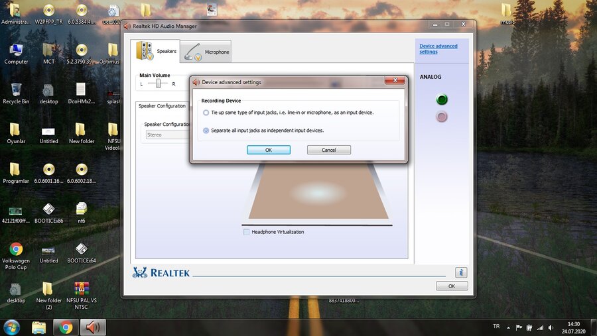Select the 5.2.3790.39 disc icon
The height and width of the screenshot is (336, 597).
click(x=82, y=54)
